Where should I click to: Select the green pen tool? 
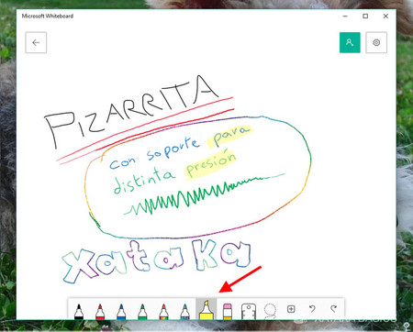pyautogui.click(x=142, y=311)
